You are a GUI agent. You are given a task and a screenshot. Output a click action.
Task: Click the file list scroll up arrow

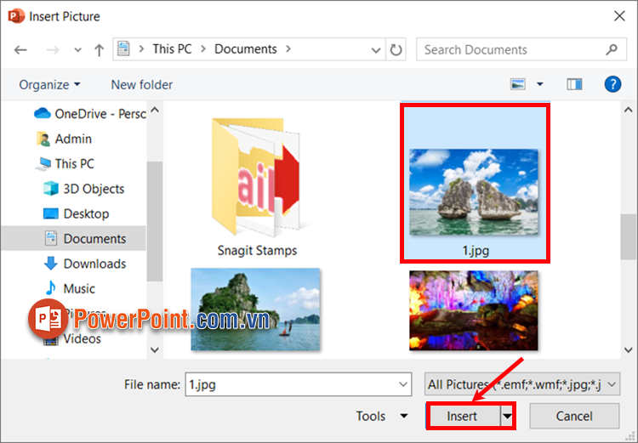(x=629, y=110)
